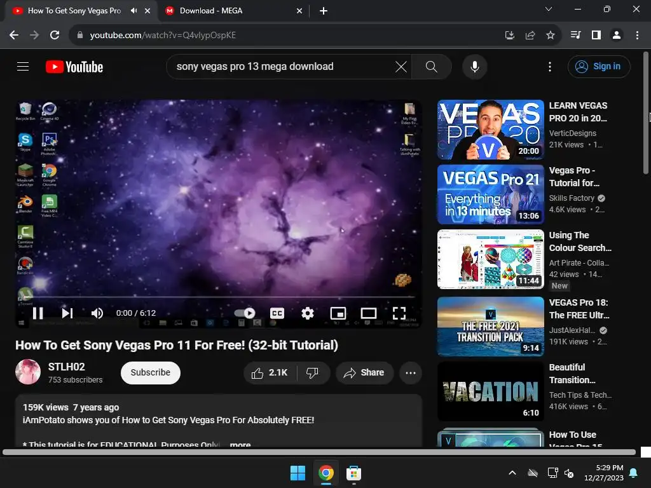Viewport: 651px width, 488px height.
Task: Open VEGAS Pro 21 tutorial thumbnail
Action: point(490,194)
